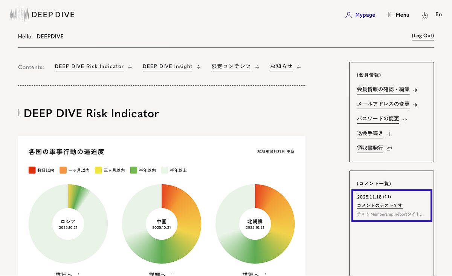Click external-link icon beside 領収書発行
Viewport: 452px width, 276px height.
389,149
